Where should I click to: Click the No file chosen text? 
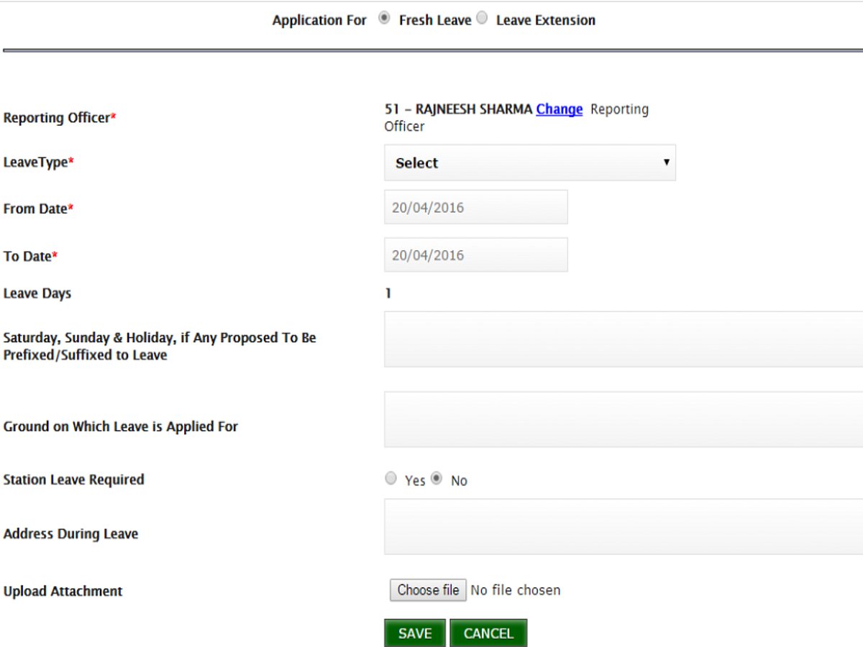point(515,589)
